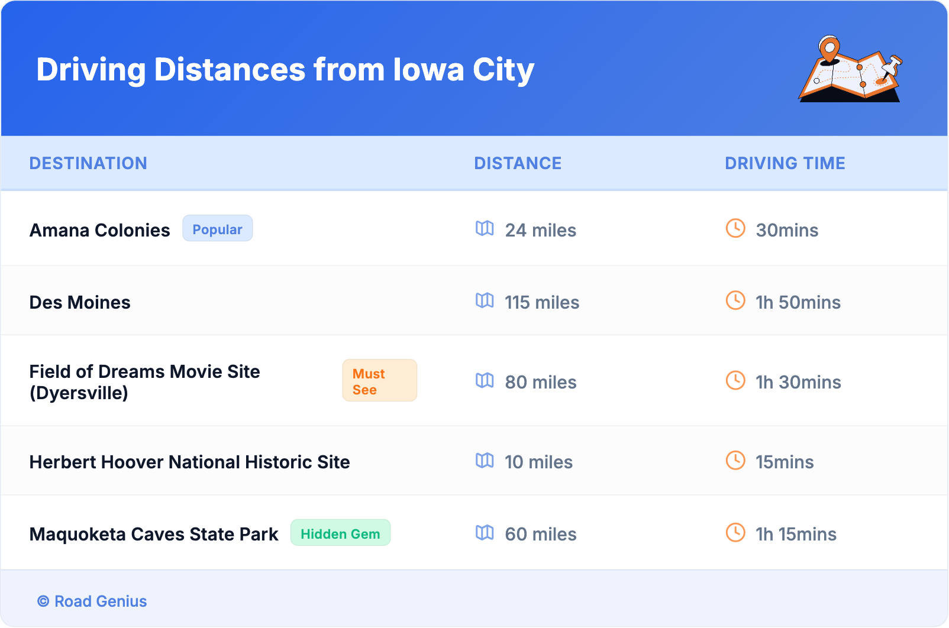Select the Must See badge
This screenshot has height=628, width=949.
379,381
